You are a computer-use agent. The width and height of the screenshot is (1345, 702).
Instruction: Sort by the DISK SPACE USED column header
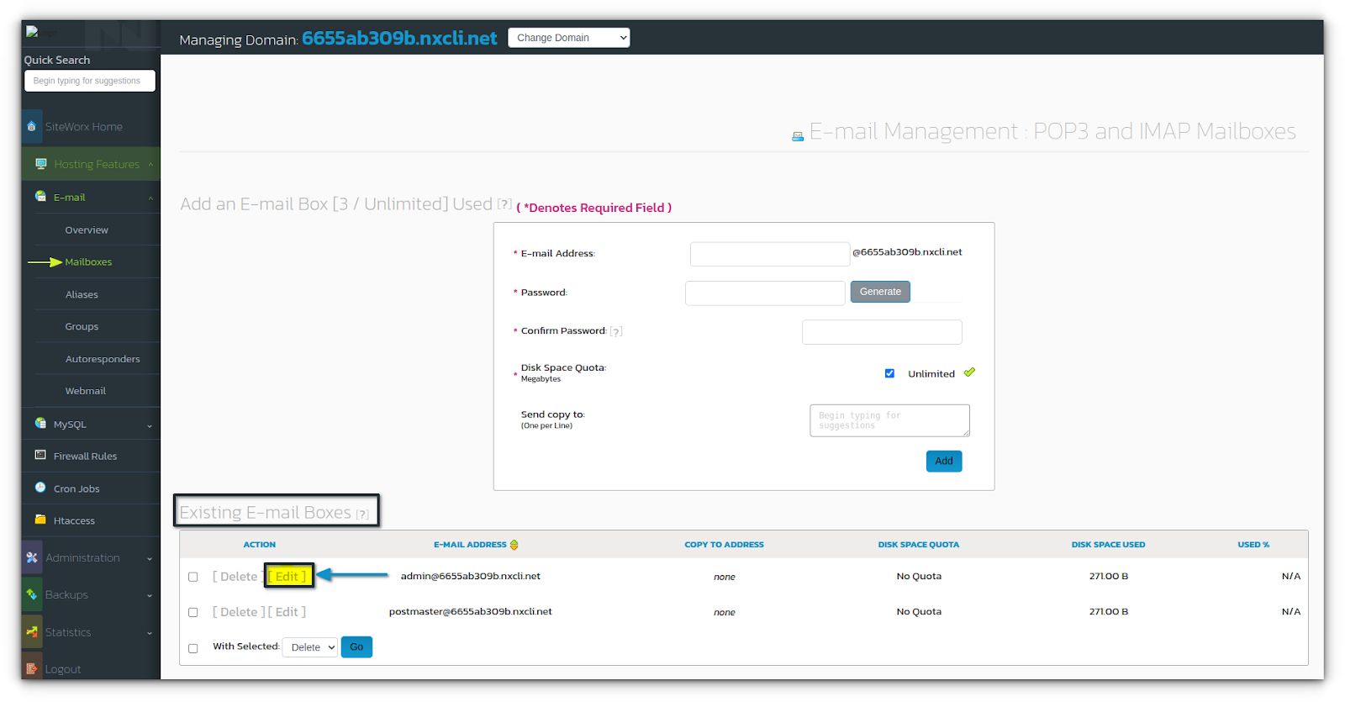pos(1108,545)
